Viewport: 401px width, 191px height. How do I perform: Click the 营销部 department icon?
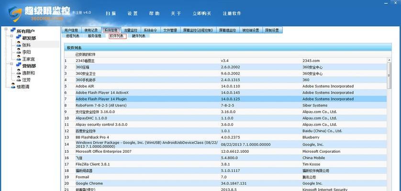18,65
